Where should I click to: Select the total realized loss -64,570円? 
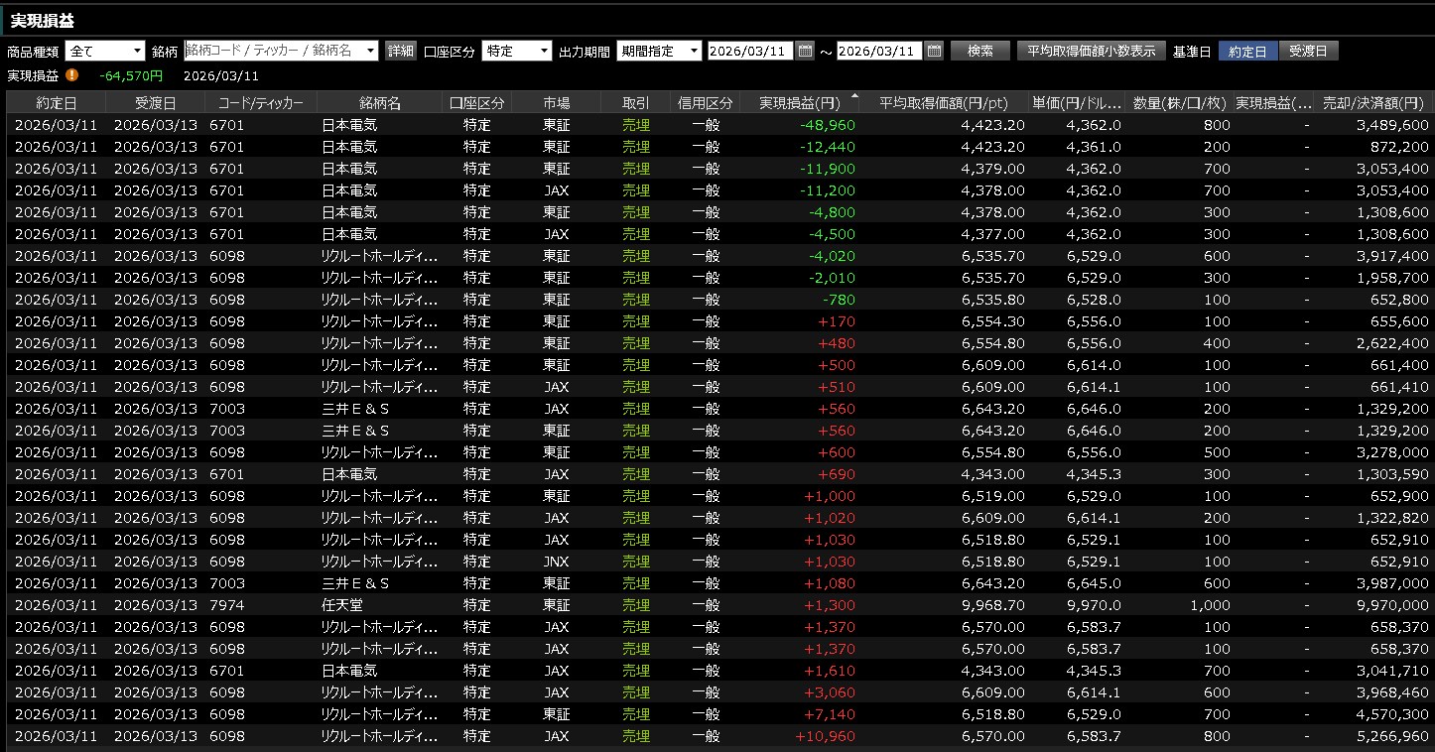click(131, 75)
